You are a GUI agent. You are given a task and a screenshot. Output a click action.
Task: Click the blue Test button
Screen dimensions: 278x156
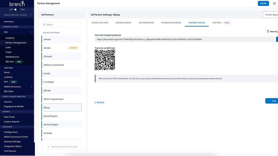[x=272, y=101]
